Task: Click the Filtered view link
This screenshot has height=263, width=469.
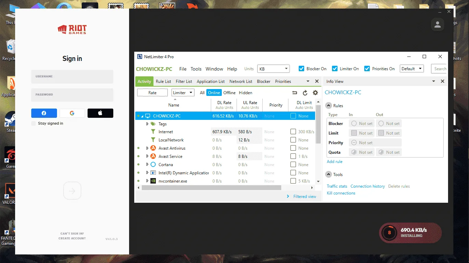Action: coord(305,197)
